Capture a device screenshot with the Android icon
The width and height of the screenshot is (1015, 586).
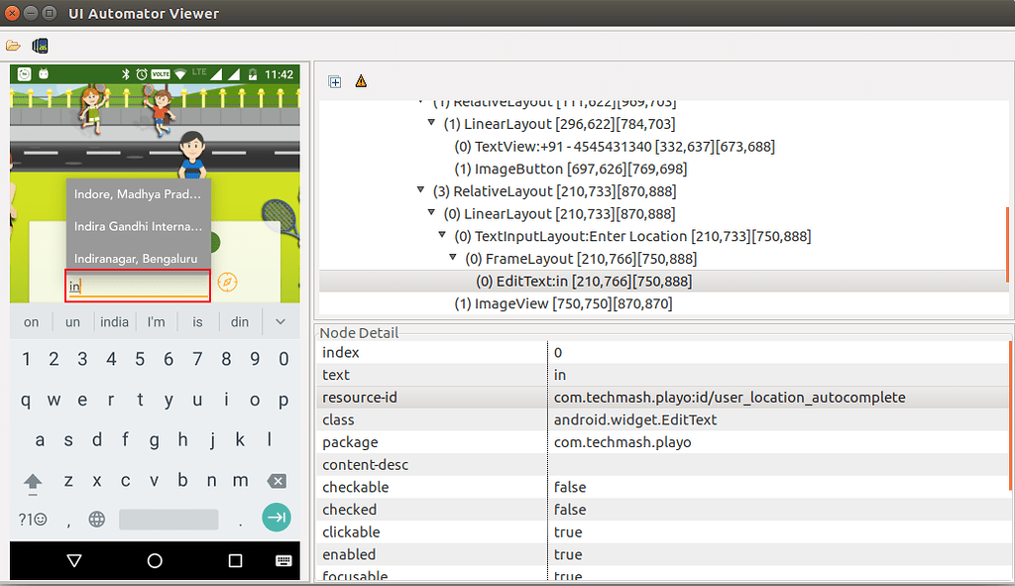pyautogui.click(x=40, y=46)
